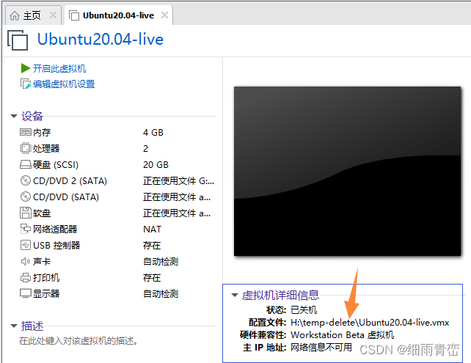
Task: Click the floppy icon next to 软盘
Action: (x=26, y=213)
